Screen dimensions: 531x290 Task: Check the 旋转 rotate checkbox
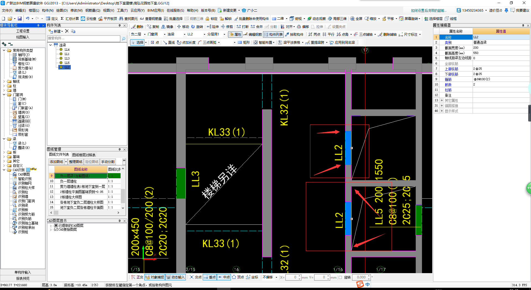click(340, 277)
